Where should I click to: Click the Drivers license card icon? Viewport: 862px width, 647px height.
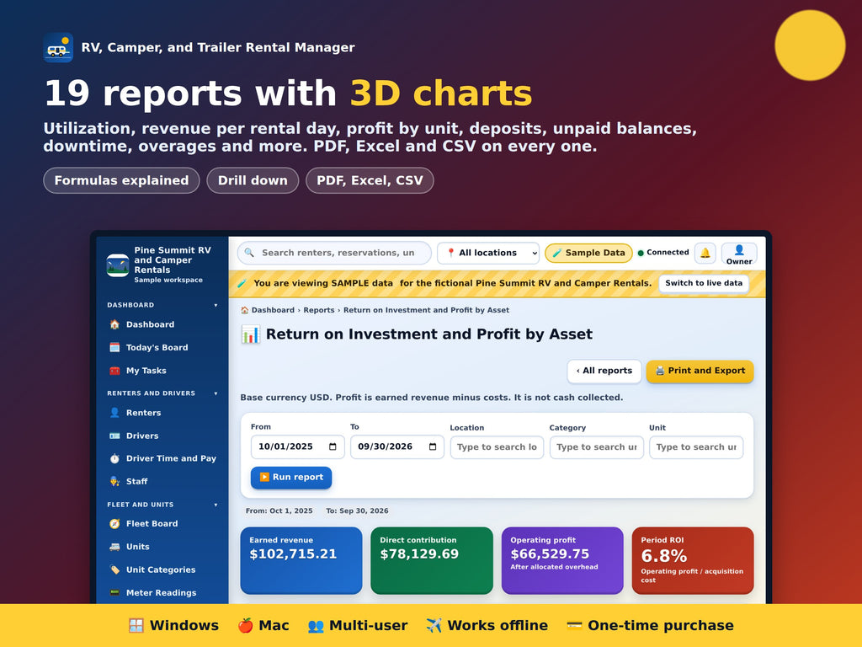pos(114,436)
